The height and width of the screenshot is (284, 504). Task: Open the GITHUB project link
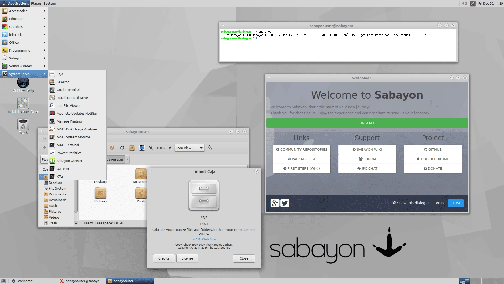(433, 149)
